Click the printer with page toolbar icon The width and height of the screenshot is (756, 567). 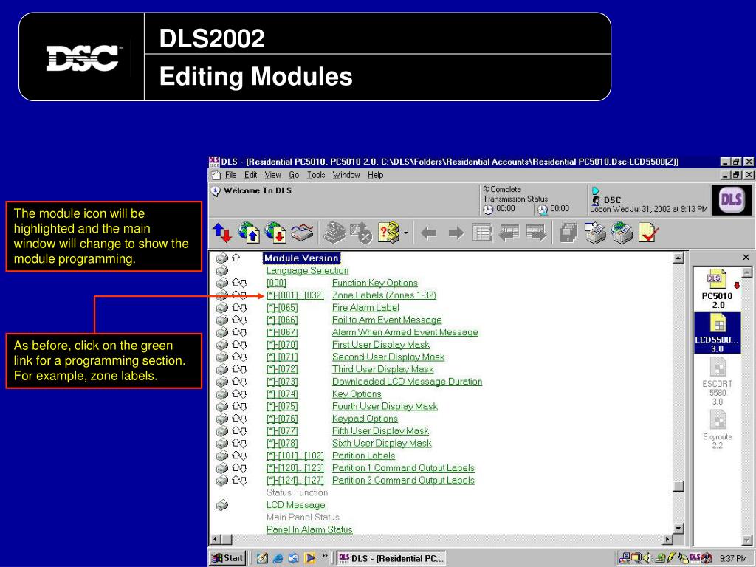[x=596, y=233]
